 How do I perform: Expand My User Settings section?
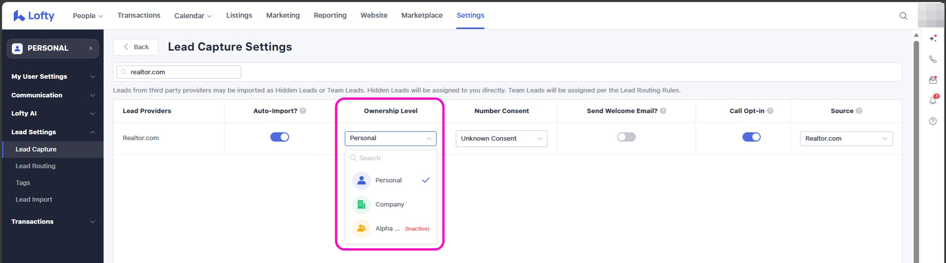(x=53, y=77)
